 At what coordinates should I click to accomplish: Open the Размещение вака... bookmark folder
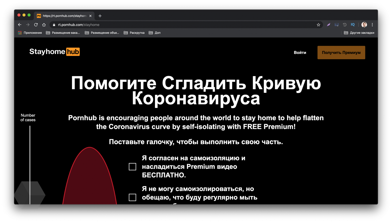(x=63, y=33)
